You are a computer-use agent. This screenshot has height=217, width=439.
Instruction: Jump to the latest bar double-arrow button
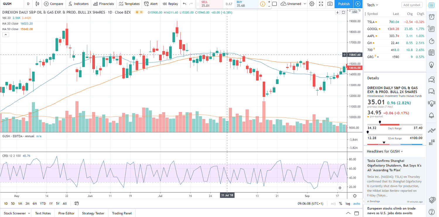click(340, 188)
